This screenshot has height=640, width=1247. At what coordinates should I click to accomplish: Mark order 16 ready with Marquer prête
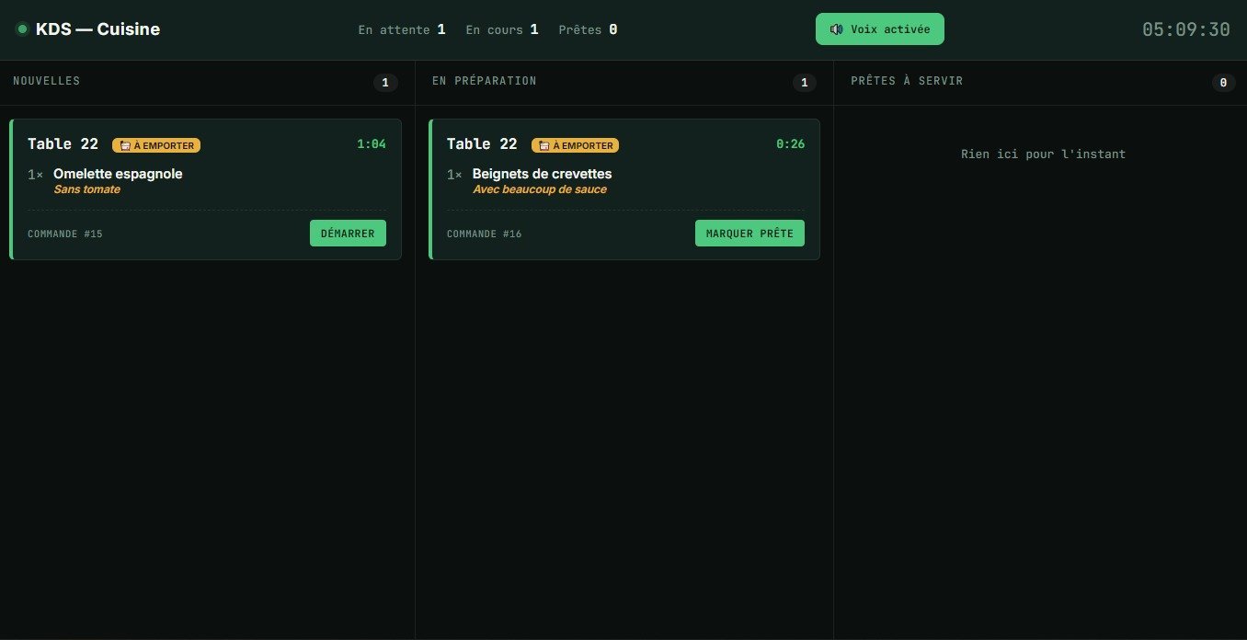(749, 234)
